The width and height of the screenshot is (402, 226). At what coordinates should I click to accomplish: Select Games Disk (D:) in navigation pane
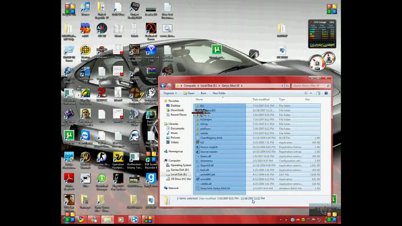(x=179, y=170)
